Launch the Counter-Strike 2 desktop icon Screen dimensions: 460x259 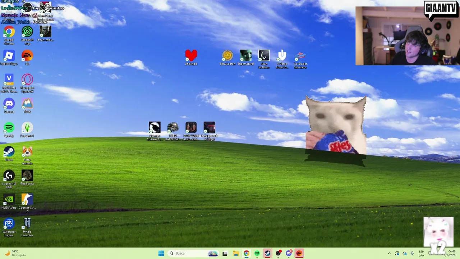coord(27,204)
